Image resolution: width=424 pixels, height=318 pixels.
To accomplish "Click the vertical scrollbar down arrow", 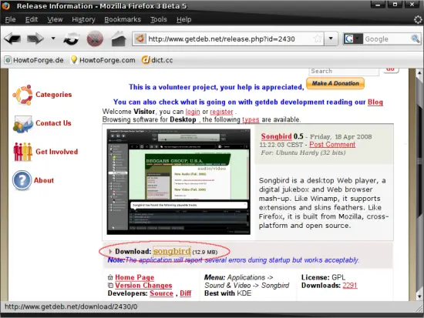I will (x=419, y=296).
